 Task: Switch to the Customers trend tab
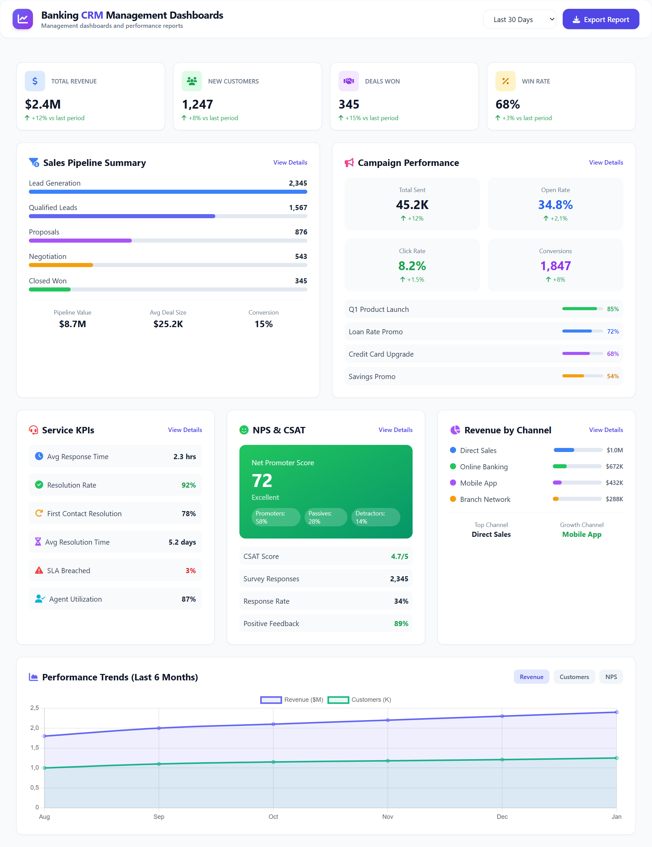[x=574, y=677]
